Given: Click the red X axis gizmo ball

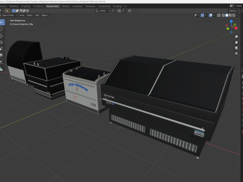Looking at the screenshot, I should tap(236, 28).
